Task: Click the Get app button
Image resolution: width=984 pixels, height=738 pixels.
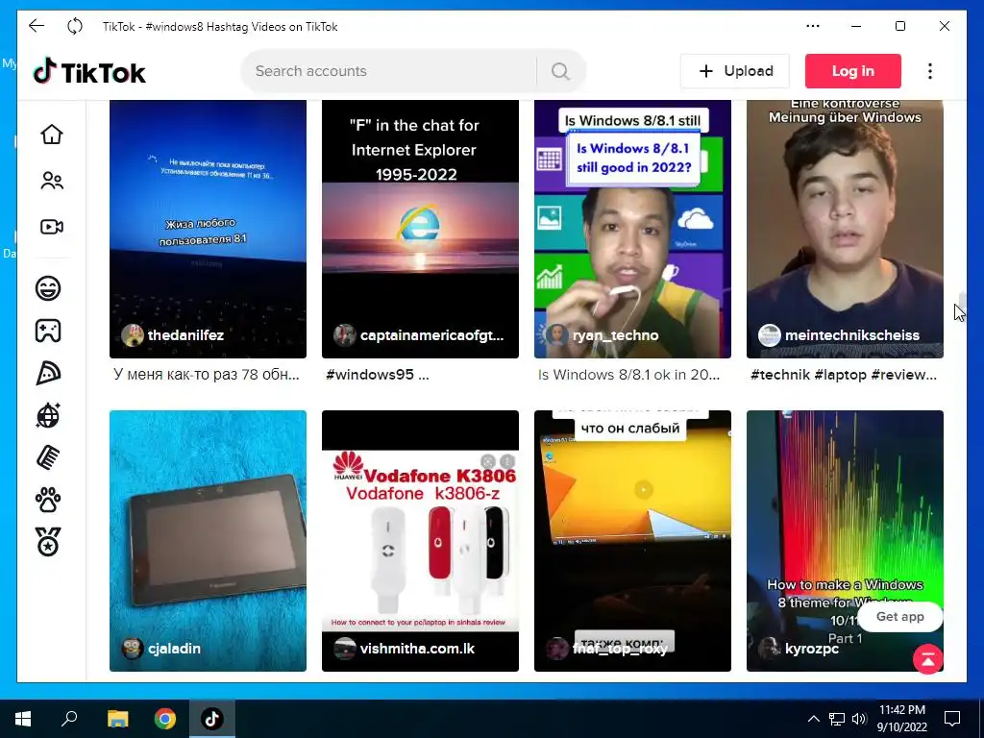Action: click(x=899, y=617)
